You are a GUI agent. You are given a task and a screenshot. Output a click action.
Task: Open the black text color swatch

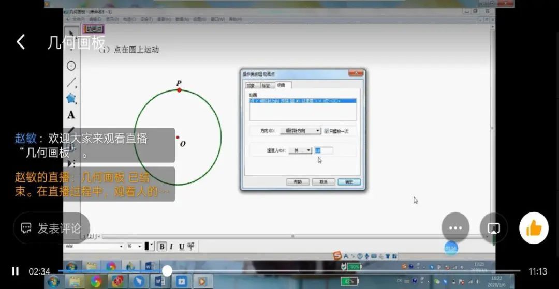[x=149, y=246]
